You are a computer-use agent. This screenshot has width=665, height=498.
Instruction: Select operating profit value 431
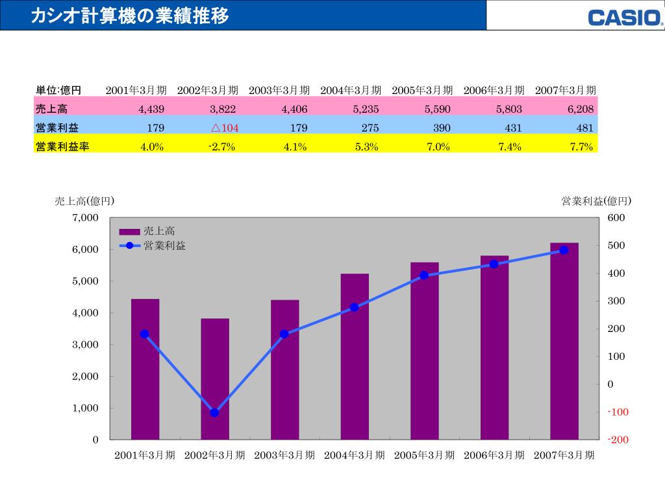513,128
